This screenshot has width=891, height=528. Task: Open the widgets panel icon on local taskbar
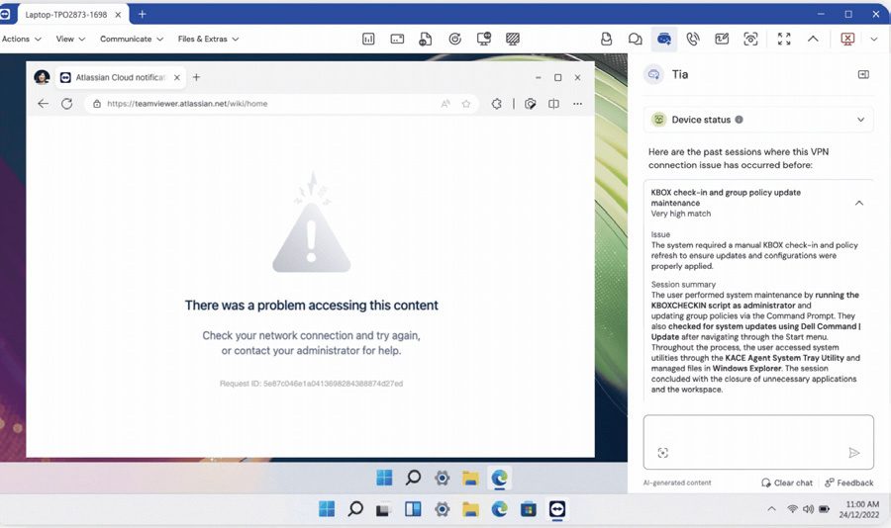coord(413,508)
